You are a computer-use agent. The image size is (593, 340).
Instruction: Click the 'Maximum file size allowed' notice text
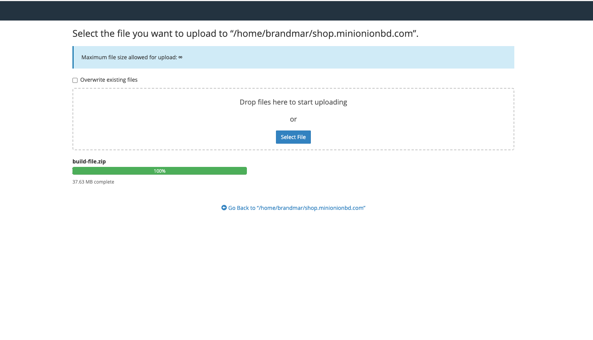129,57
